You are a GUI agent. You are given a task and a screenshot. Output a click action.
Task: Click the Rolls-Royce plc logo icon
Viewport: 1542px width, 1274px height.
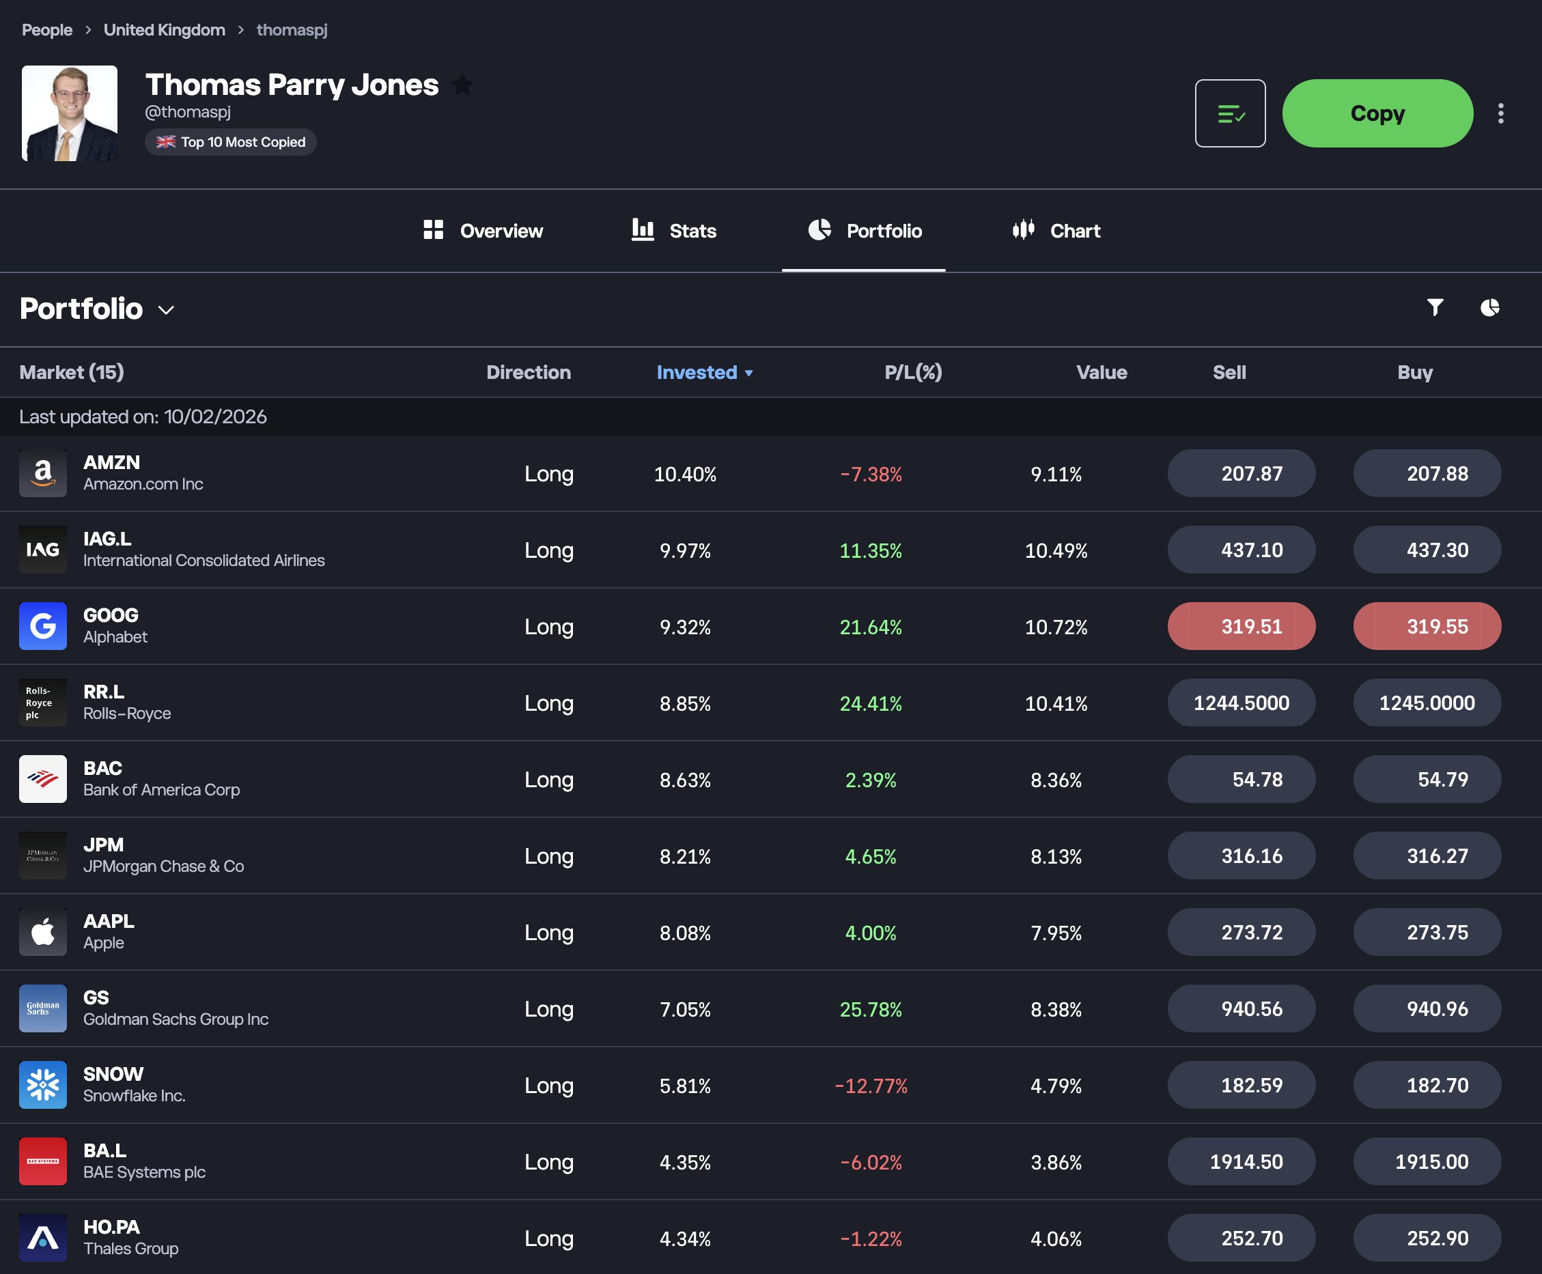tap(42, 703)
